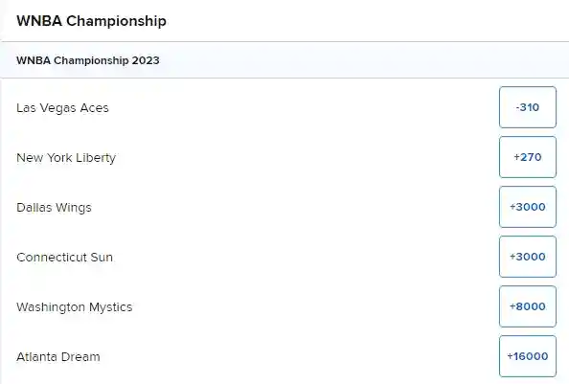
Task: Click the +3000 box beside Dallas Wings
Action: click(x=528, y=207)
